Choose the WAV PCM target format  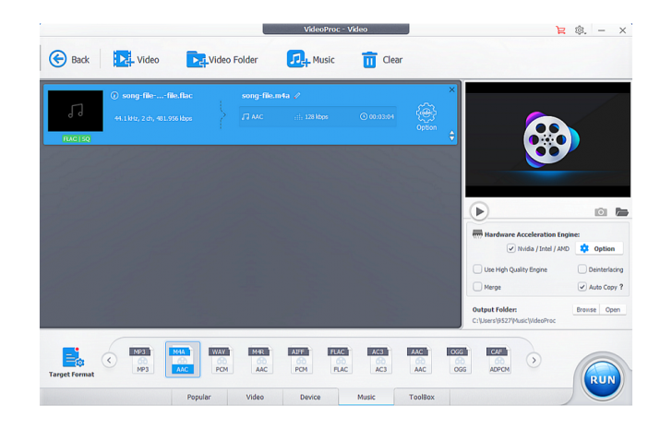click(222, 360)
